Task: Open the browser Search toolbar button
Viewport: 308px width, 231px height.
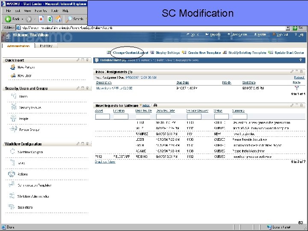Action: point(74,19)
